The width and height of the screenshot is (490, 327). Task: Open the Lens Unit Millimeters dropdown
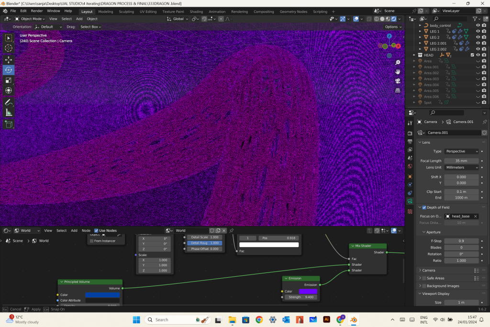462,168
